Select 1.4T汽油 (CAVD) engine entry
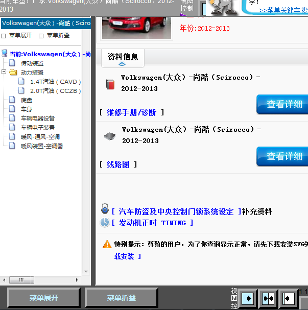Screen dimensions: 308x310 [56, 82]
